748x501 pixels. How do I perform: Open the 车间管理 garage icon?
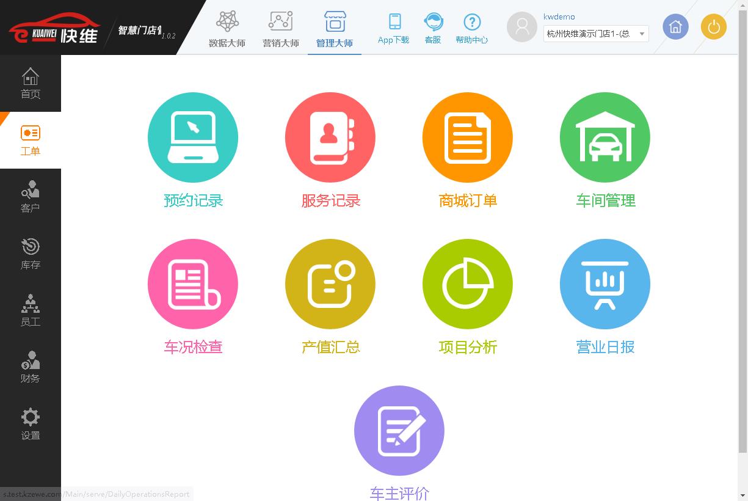pyautogui.click(x=605, y=137)
